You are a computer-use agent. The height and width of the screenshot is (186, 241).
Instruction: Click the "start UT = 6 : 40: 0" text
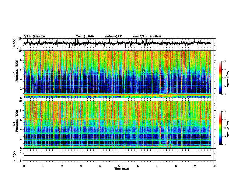point(147,36)
